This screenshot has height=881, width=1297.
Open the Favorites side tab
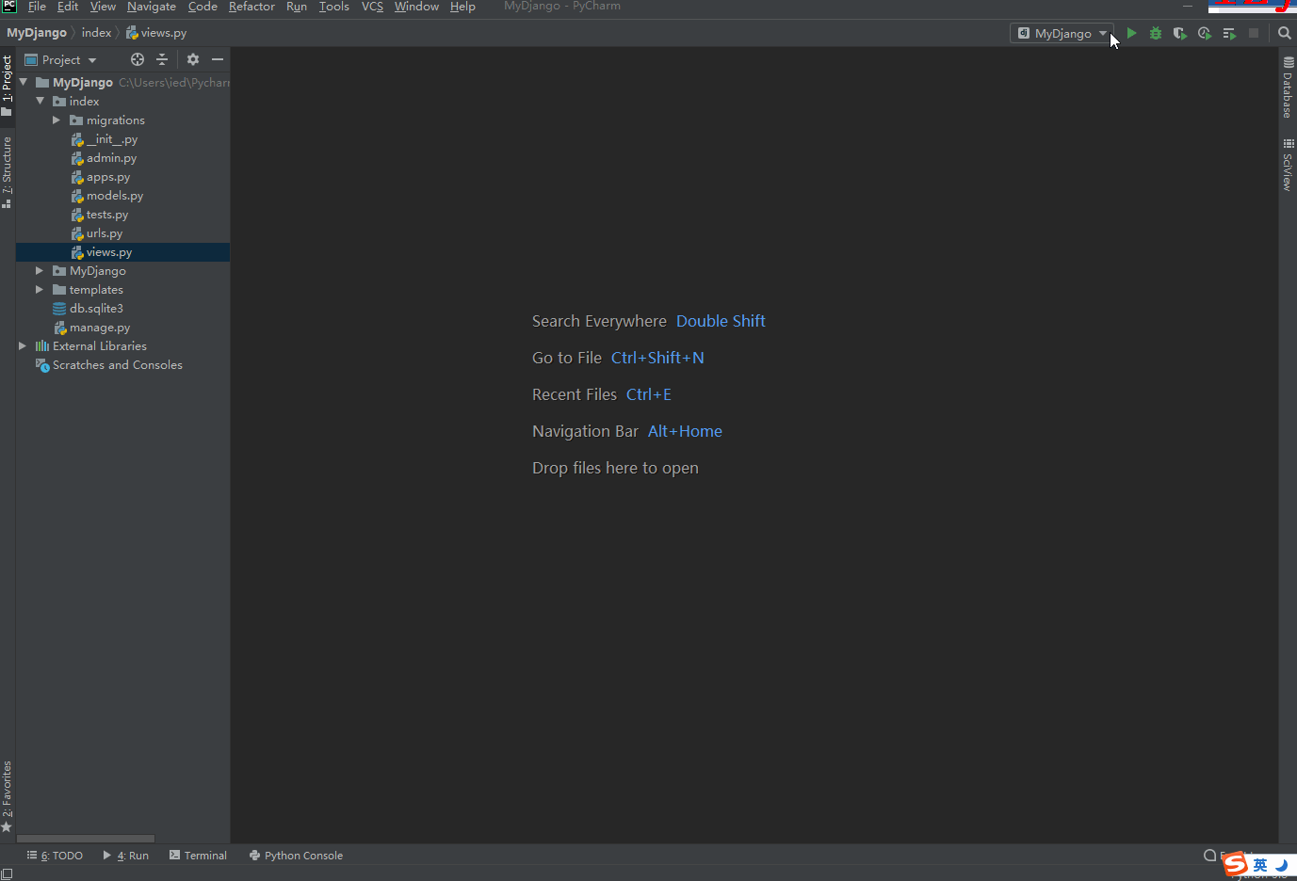8,796
